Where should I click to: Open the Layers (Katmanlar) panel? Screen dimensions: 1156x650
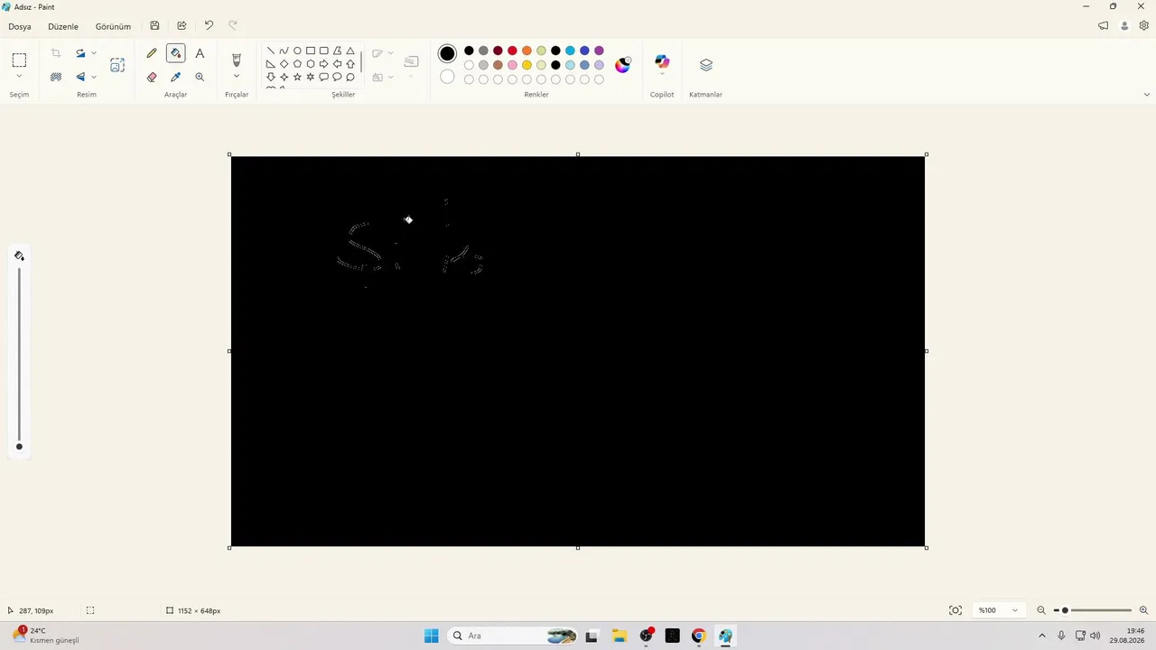706,65
